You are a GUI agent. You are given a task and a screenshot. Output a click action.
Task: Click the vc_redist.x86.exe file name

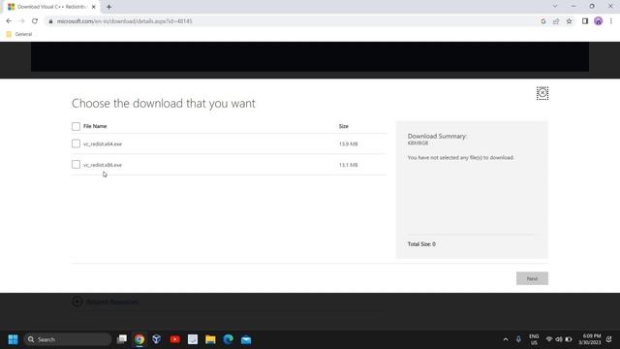coord(103,165)
